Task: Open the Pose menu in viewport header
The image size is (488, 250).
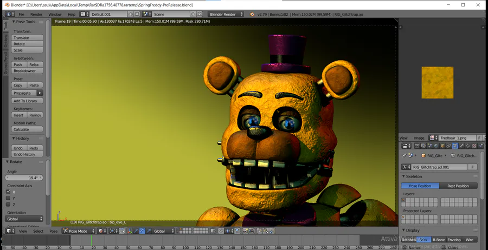Action: tap(54, 231)
